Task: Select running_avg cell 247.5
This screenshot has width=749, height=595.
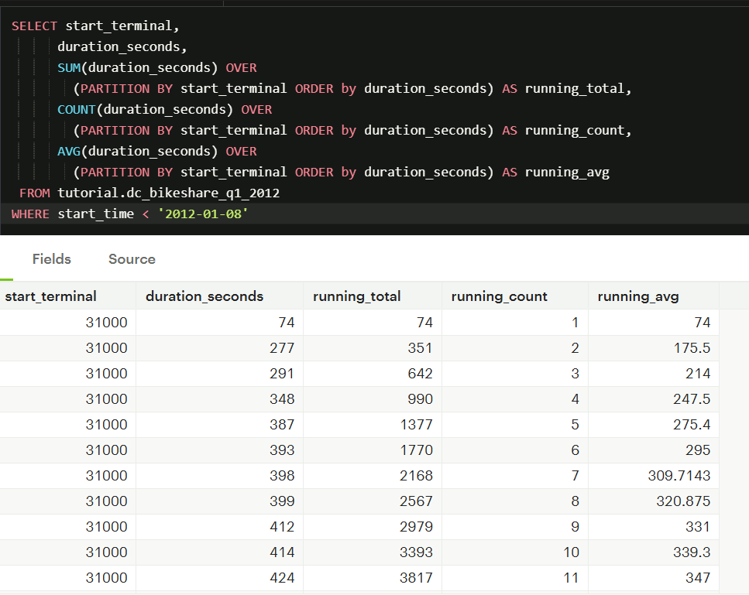Action: click(x=654, y=399)
